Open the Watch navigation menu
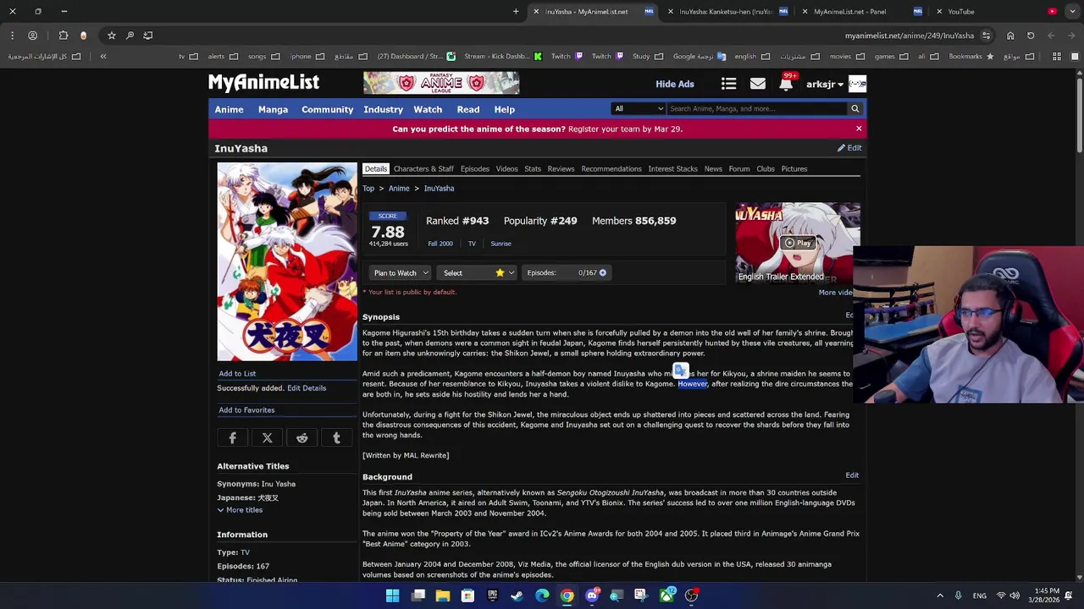 (x=428, y=109)
